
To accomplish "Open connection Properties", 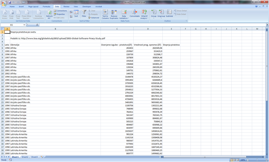I will [x=59, y=14].
